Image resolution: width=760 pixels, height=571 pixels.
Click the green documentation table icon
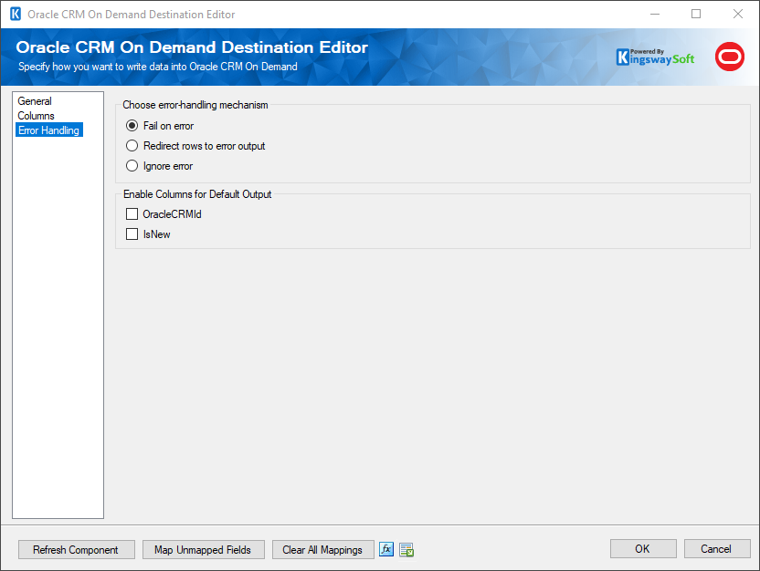(x=406, y=550)
